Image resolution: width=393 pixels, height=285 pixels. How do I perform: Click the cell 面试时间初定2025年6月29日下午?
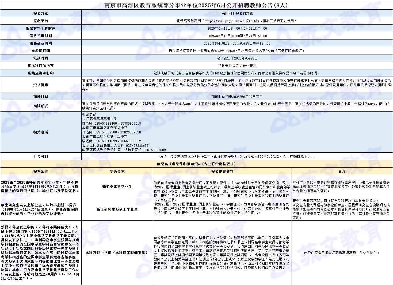[237, 97]
